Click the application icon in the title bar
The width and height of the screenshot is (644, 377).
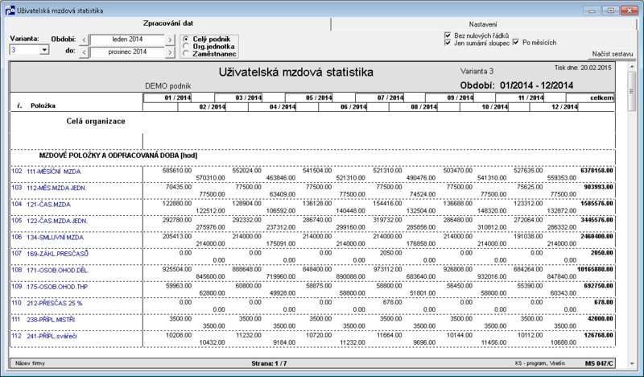[10, 10]
